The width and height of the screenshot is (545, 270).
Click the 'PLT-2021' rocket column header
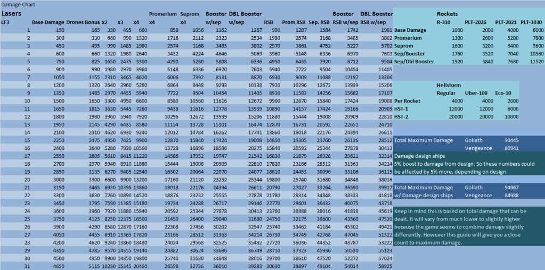pyautogui.click(x=507, y=22)
